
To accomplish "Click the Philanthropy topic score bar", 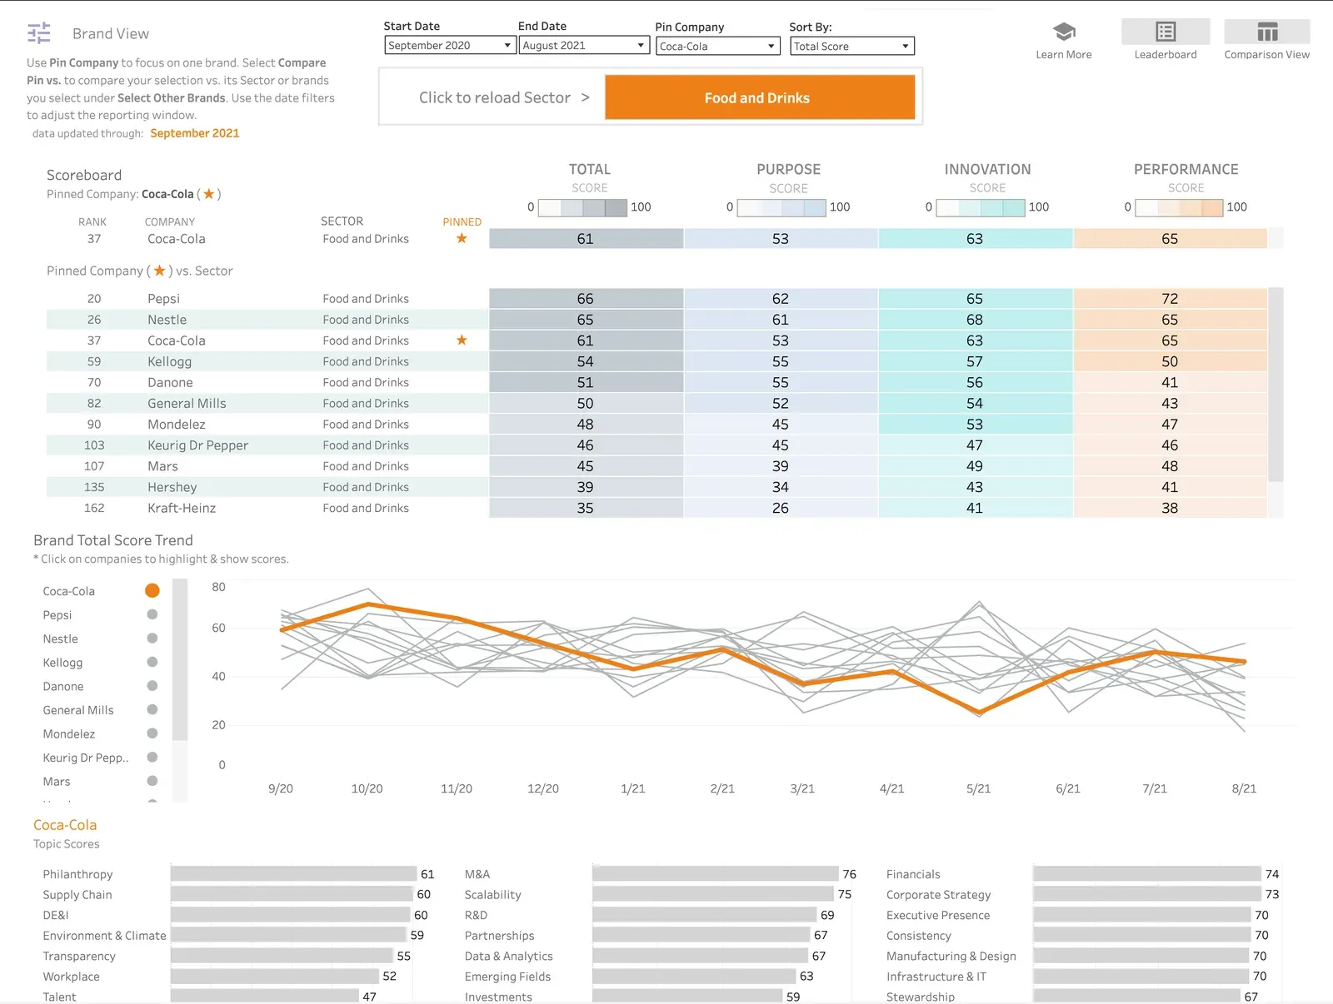I will (294, 874).
